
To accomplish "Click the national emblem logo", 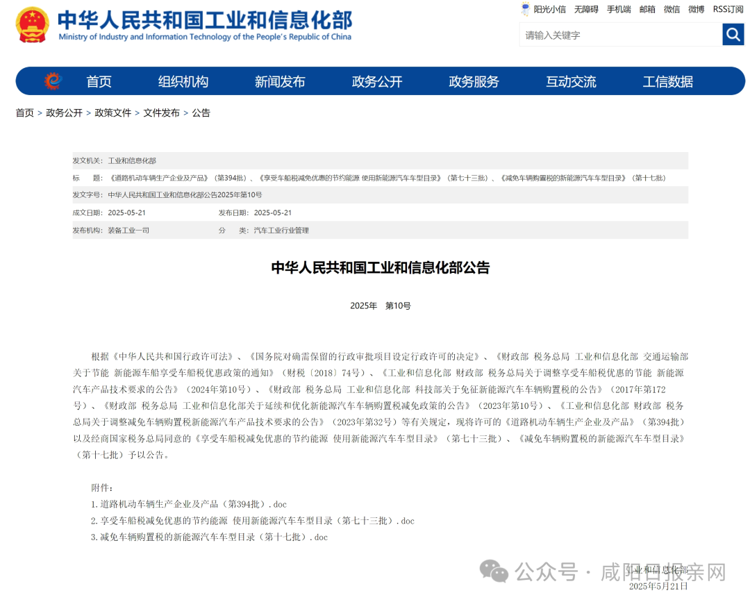I will click(32, 24).
